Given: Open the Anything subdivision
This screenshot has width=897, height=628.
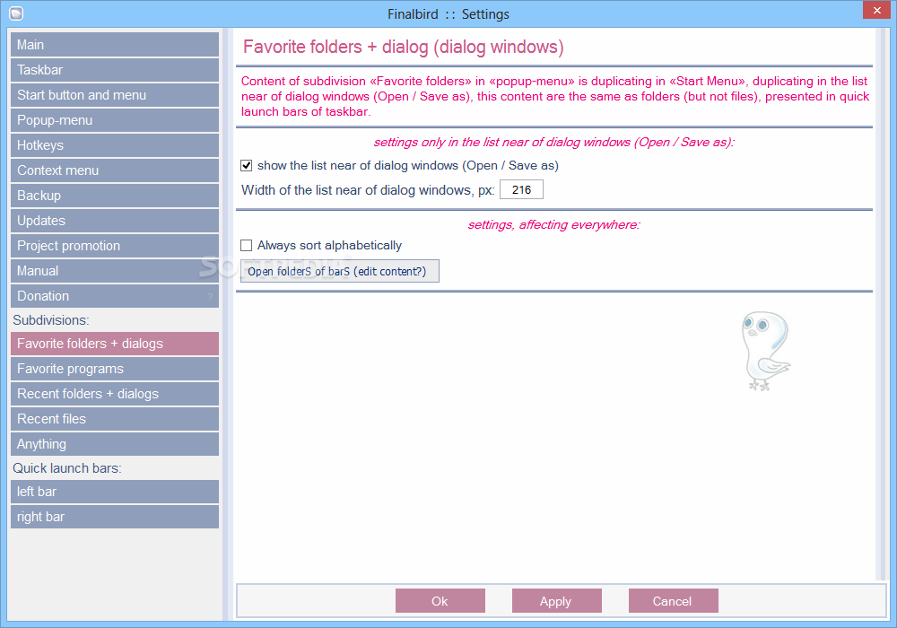Looking at the screenshot, I should click(x=115, y=444).
